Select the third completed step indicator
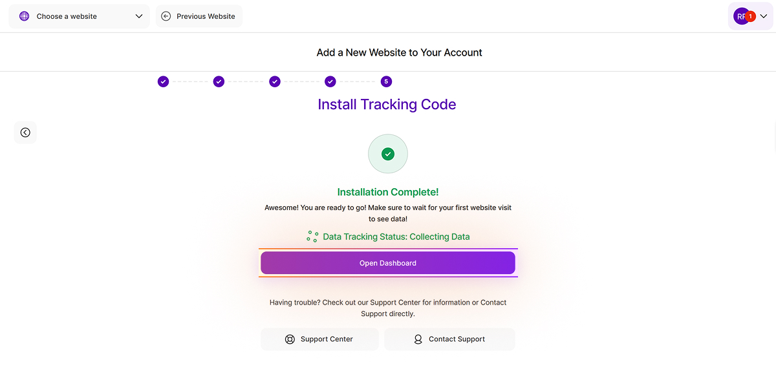 pyautogui.click(x=275, y=81)
